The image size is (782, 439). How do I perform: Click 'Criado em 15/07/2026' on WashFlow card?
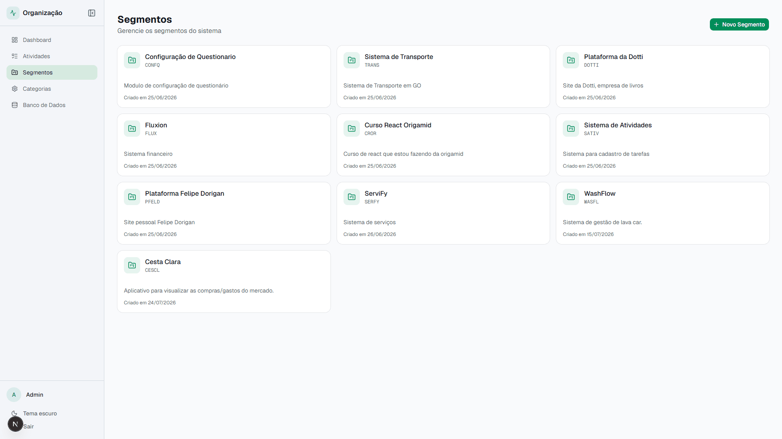coord(588,234)
